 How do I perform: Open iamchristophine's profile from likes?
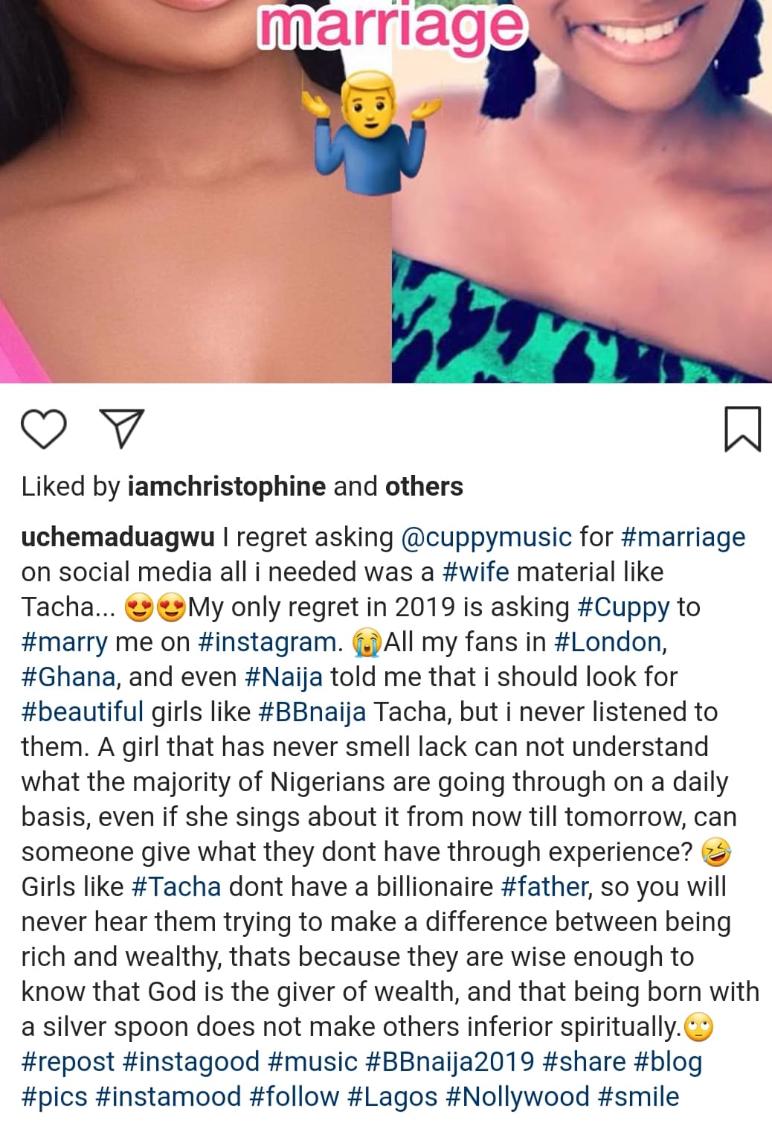[x=227, y=487]
